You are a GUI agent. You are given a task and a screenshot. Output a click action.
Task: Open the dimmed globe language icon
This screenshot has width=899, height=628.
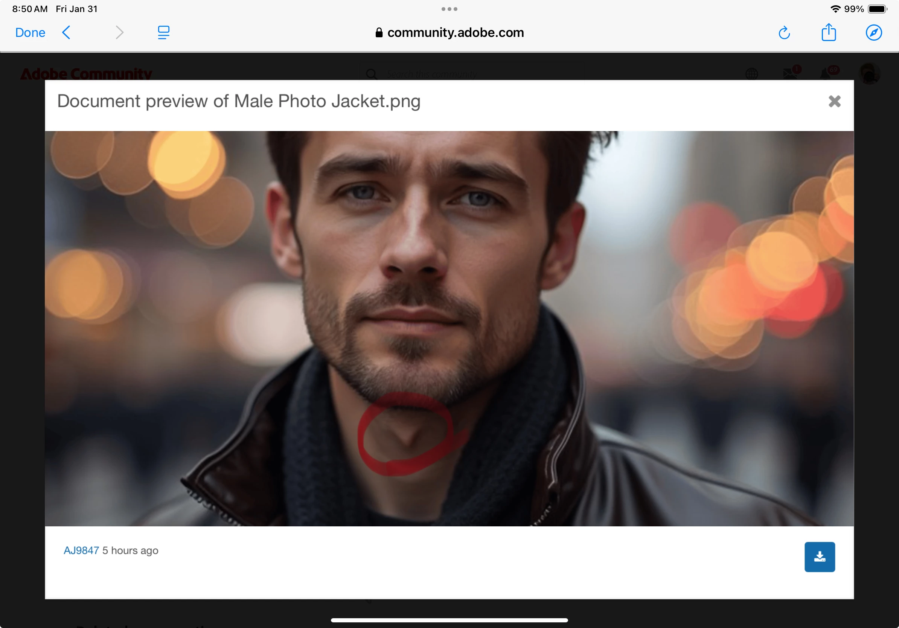pos(751,74)
